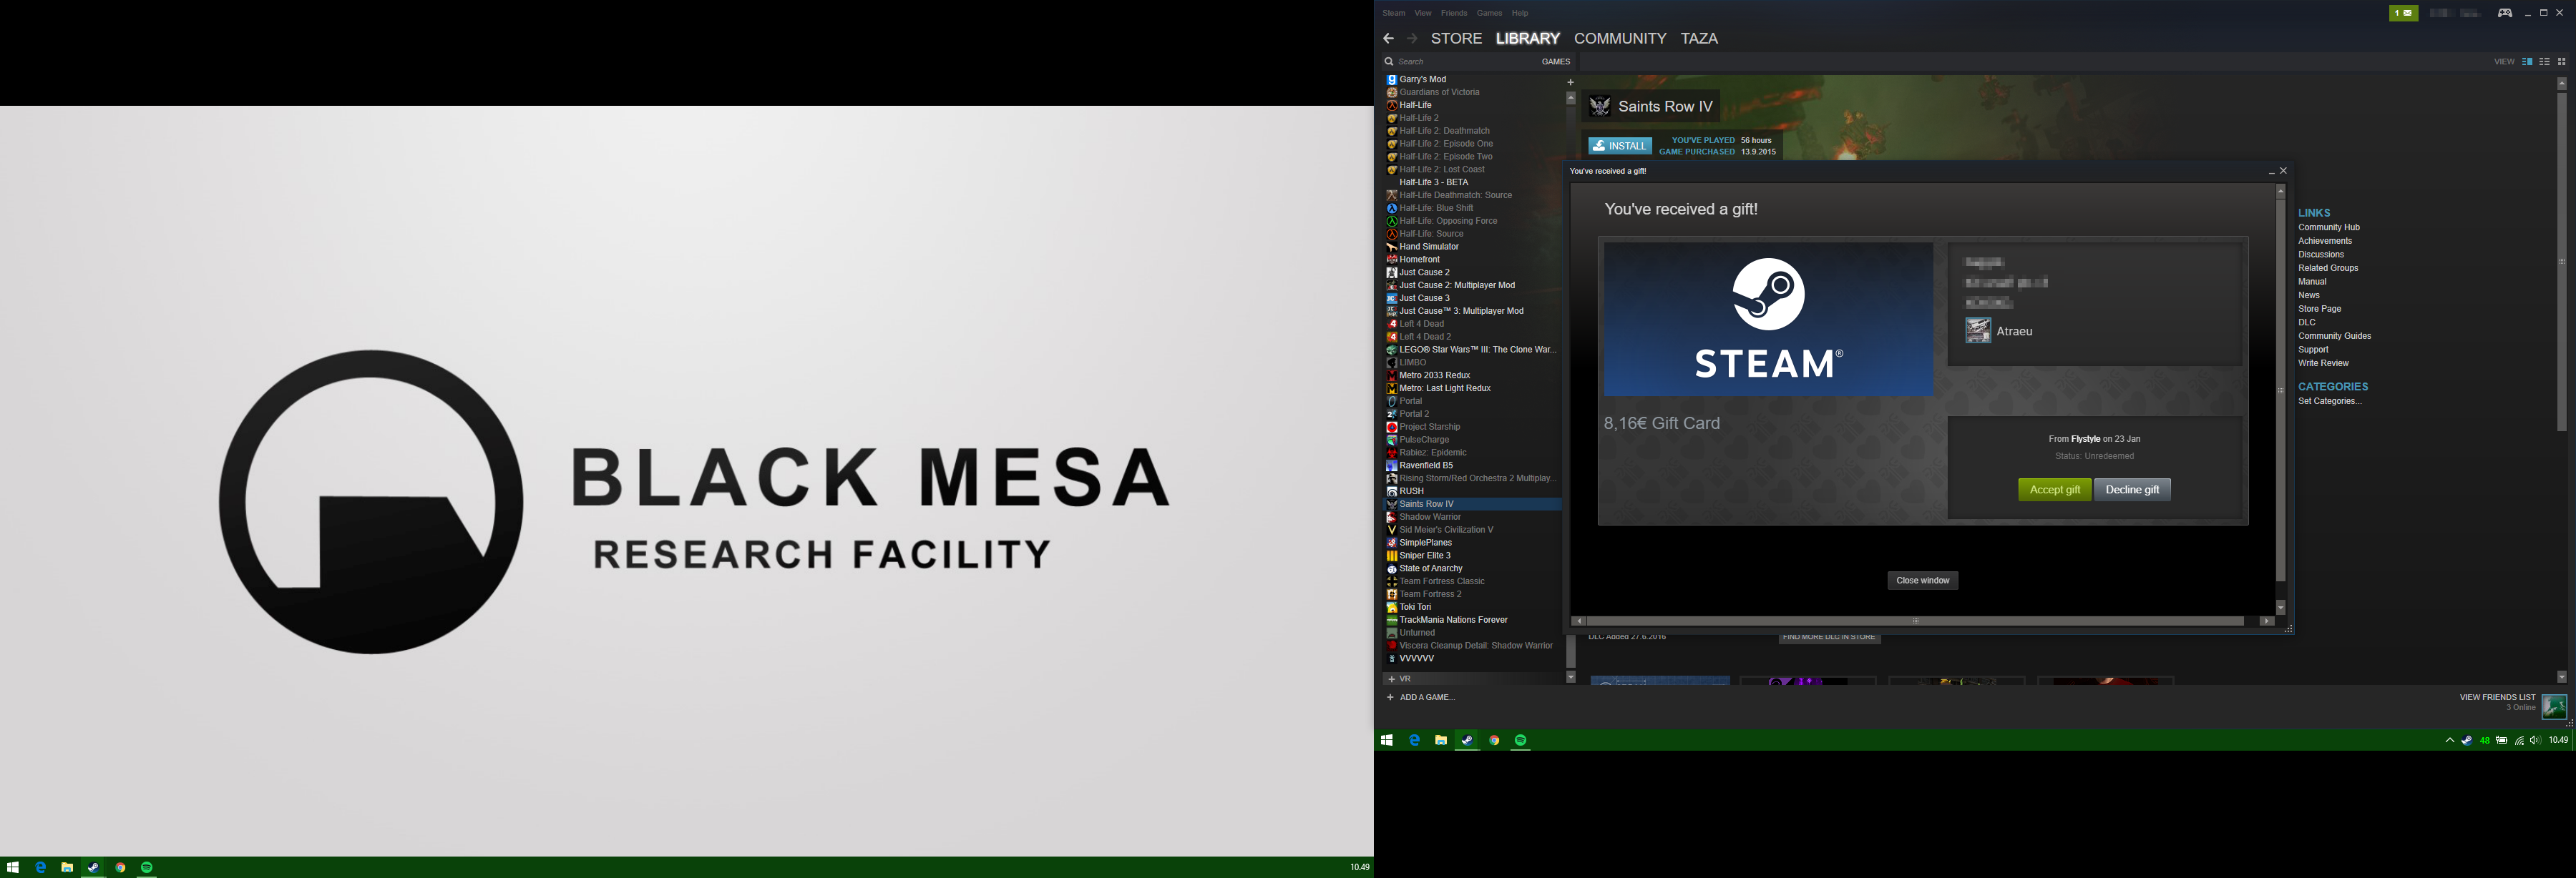Click Set Categories link
Viewport: 2576px width, 878px height.
click(2329, 402)
